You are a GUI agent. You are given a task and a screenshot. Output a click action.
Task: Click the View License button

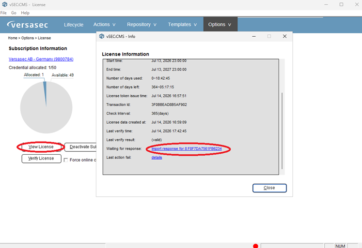pos(41,147)
